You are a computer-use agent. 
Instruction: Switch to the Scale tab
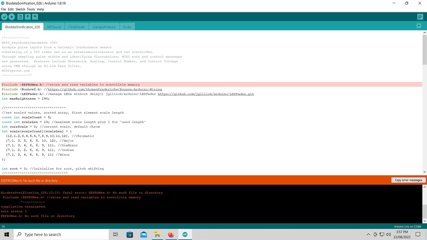(x=127, y=27)
